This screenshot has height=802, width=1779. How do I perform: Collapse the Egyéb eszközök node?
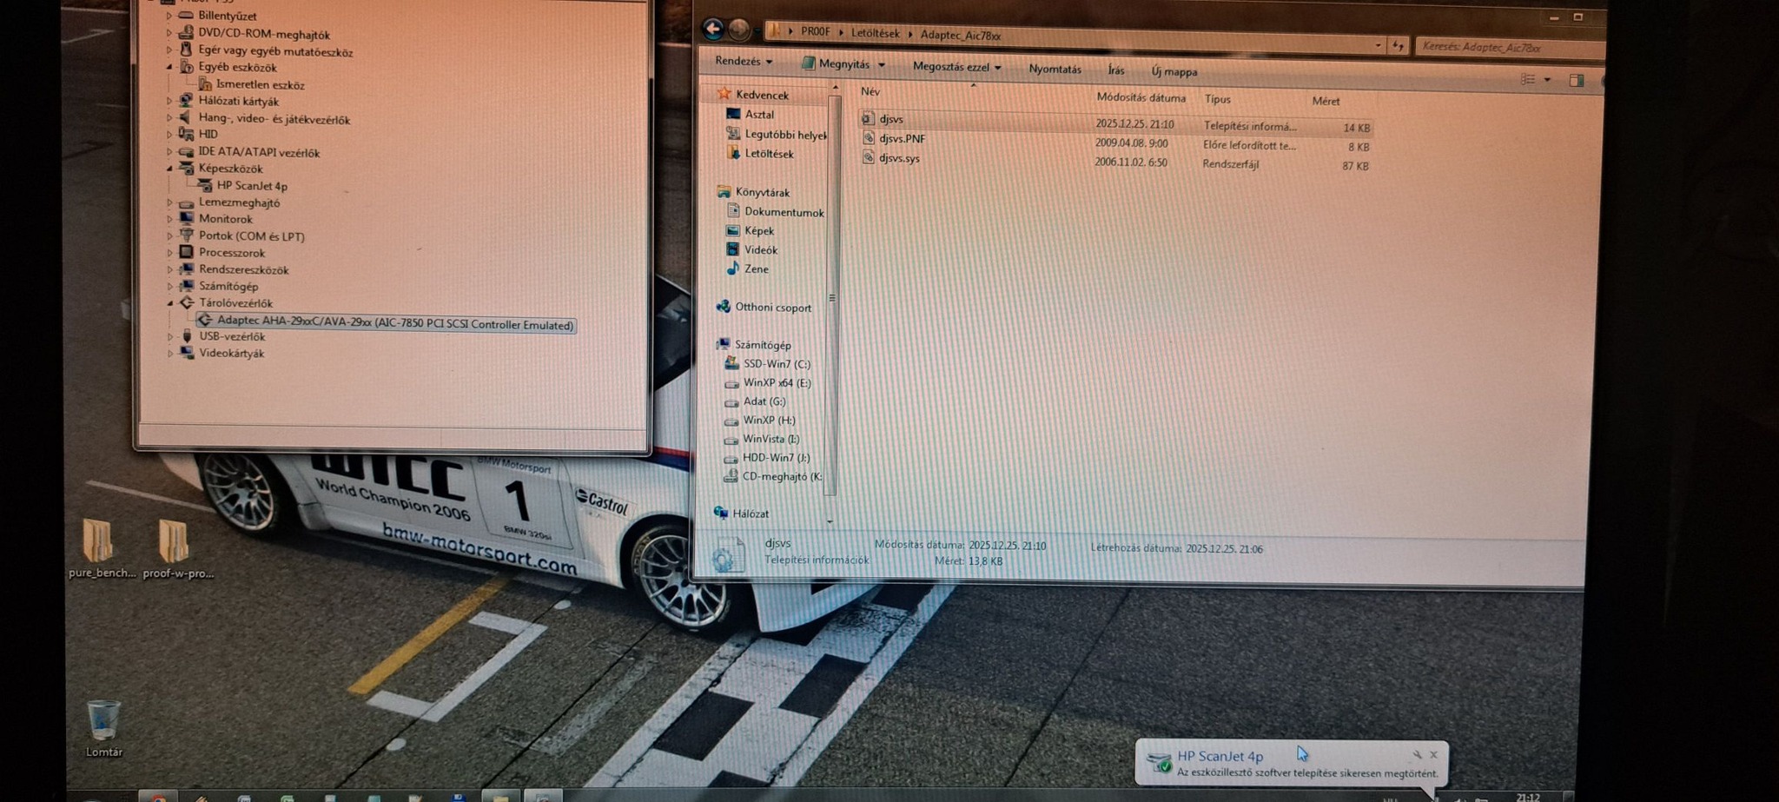coord(169,67)
